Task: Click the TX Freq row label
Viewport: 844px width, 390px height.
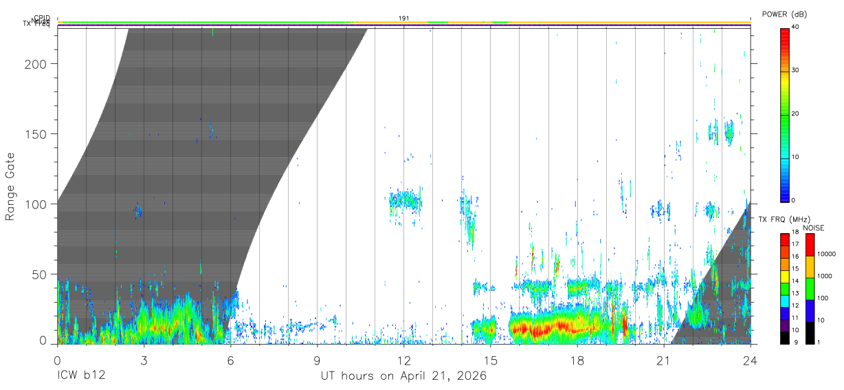Action: (x=36, y=25)
